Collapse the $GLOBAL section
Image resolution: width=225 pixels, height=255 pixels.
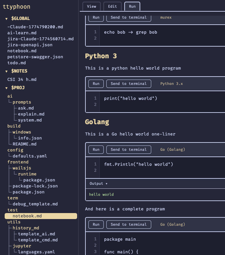tap(6, 19)
